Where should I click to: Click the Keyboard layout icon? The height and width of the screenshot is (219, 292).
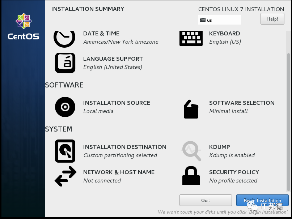tap(191, 39)
